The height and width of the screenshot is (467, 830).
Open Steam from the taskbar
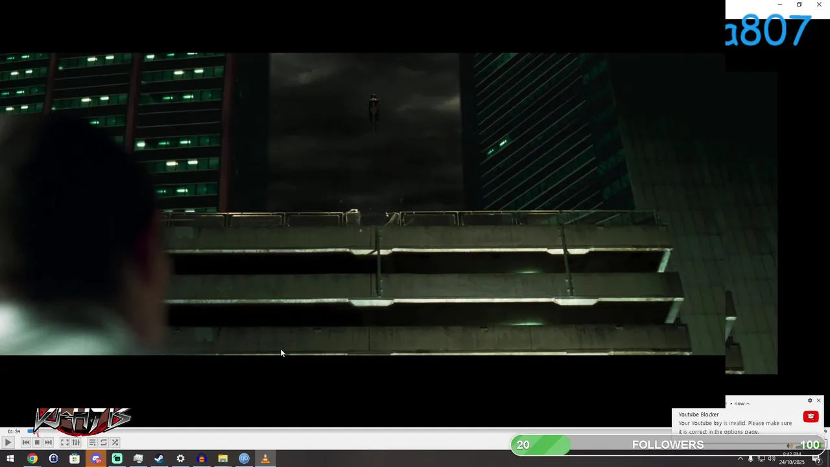pyautogui.click(x=159, y=459)
